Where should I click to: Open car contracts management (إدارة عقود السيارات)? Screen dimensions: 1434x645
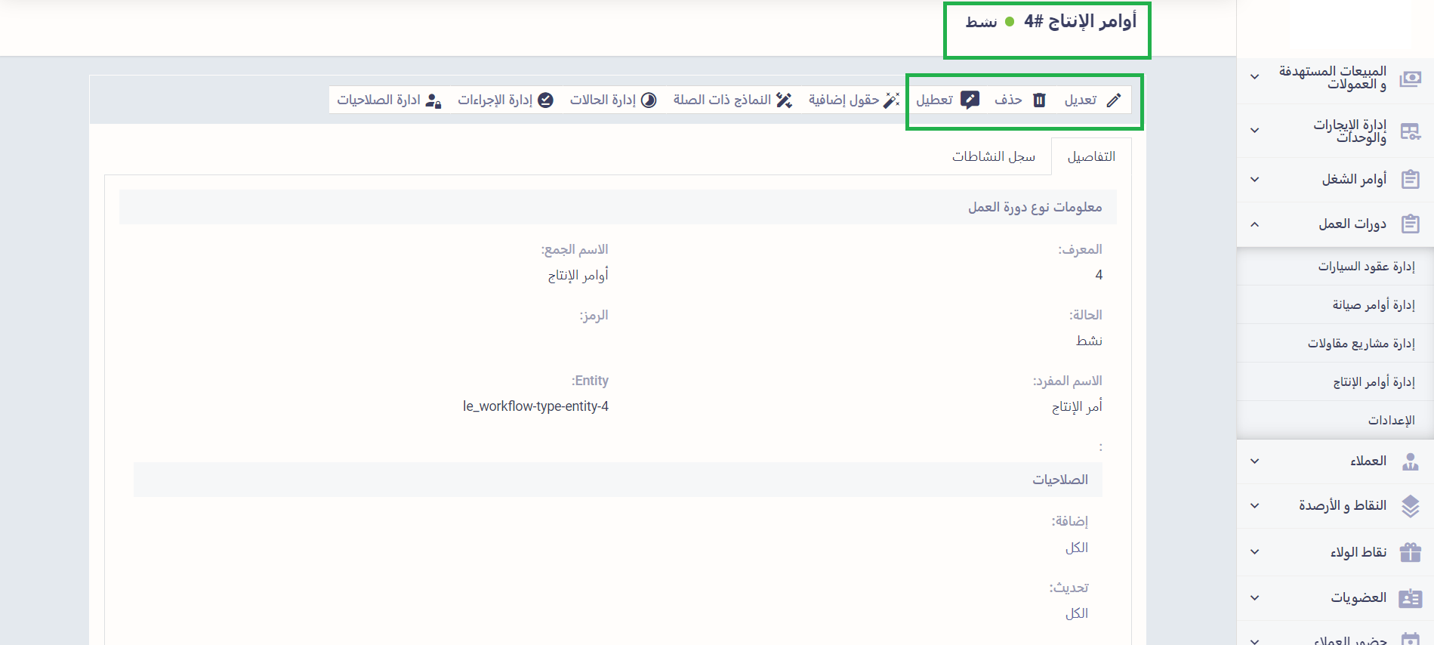(1366, 267)
